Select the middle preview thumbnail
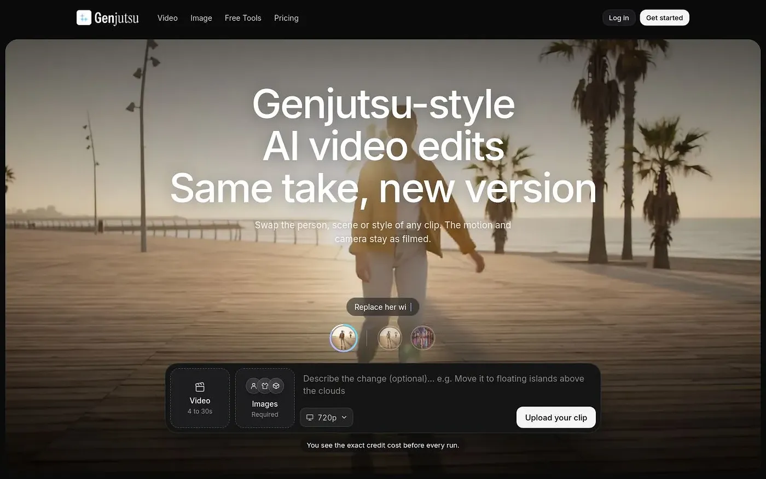 tap(390, 338)
